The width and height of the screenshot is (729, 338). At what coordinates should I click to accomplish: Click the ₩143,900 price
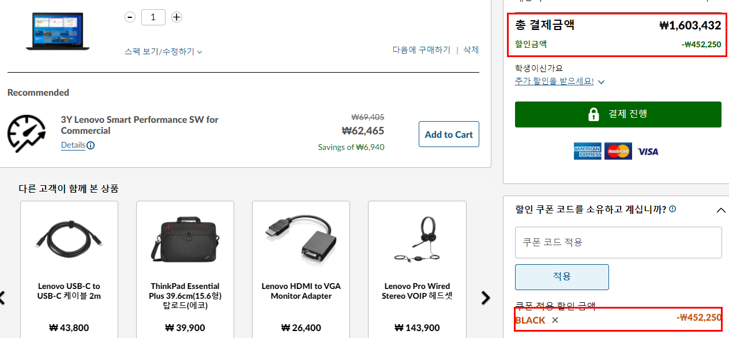coord(417,328)
